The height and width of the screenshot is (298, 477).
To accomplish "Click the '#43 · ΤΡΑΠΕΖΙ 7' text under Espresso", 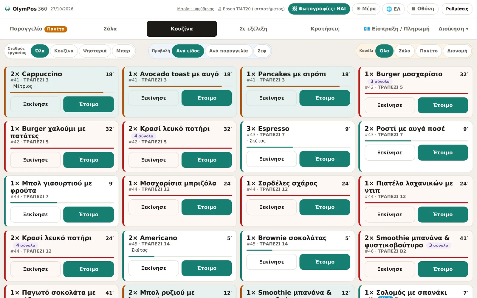I will (x=266, y=135).
